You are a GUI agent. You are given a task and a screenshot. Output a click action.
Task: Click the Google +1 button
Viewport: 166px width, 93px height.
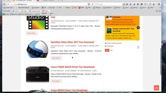tap(107, 50)
